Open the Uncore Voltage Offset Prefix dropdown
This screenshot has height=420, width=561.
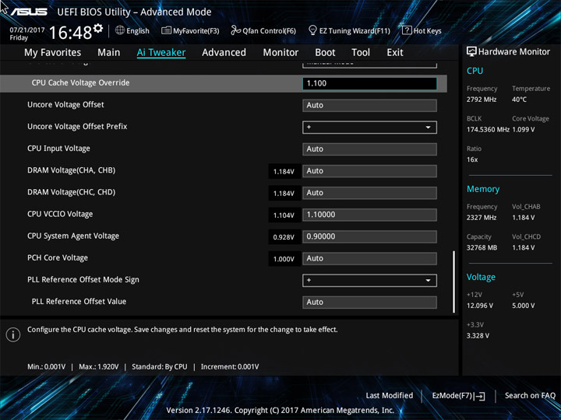(x=369, y=127)
